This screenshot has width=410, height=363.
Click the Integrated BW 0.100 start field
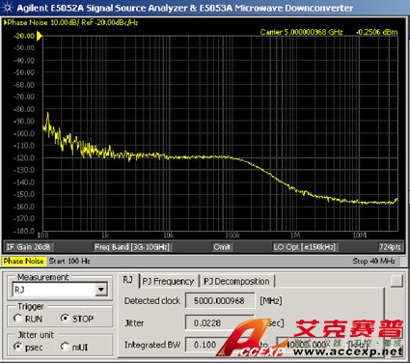[x=205, y=345]
